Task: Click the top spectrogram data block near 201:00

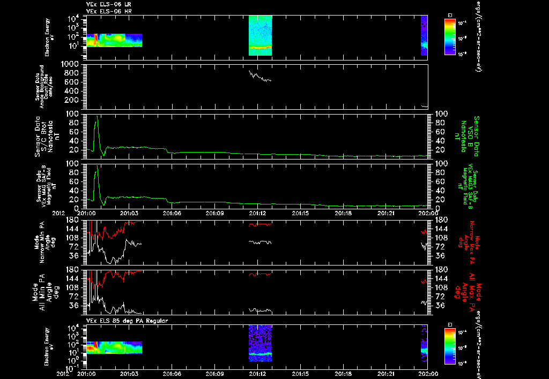Action: (114, 40)
